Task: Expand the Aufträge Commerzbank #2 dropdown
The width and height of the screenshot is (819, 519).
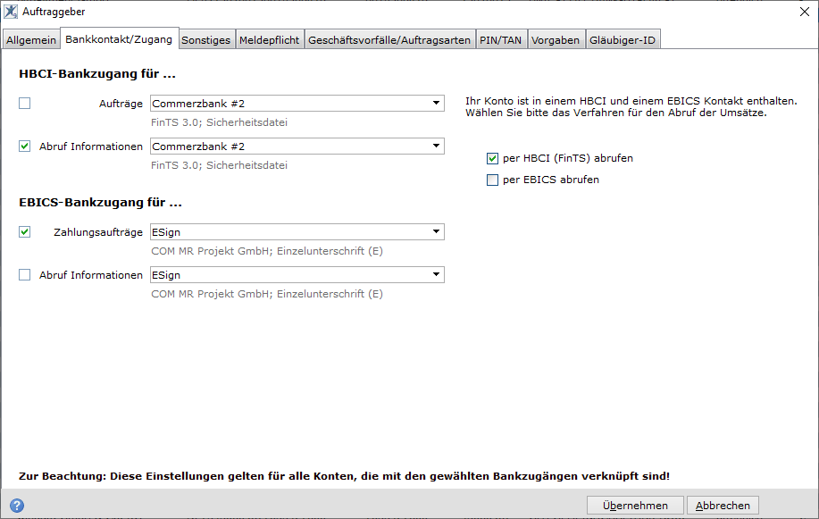Action: (297, 104)
